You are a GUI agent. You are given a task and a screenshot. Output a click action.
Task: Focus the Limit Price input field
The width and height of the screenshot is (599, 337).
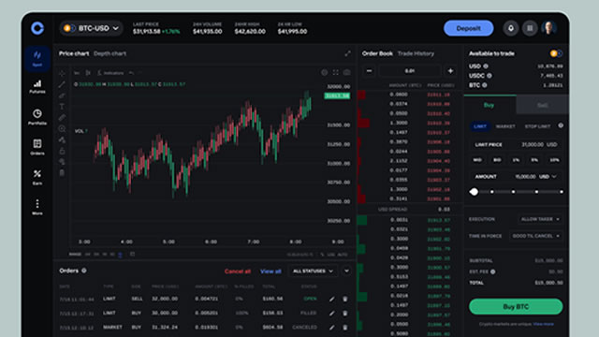pos(516,144)
